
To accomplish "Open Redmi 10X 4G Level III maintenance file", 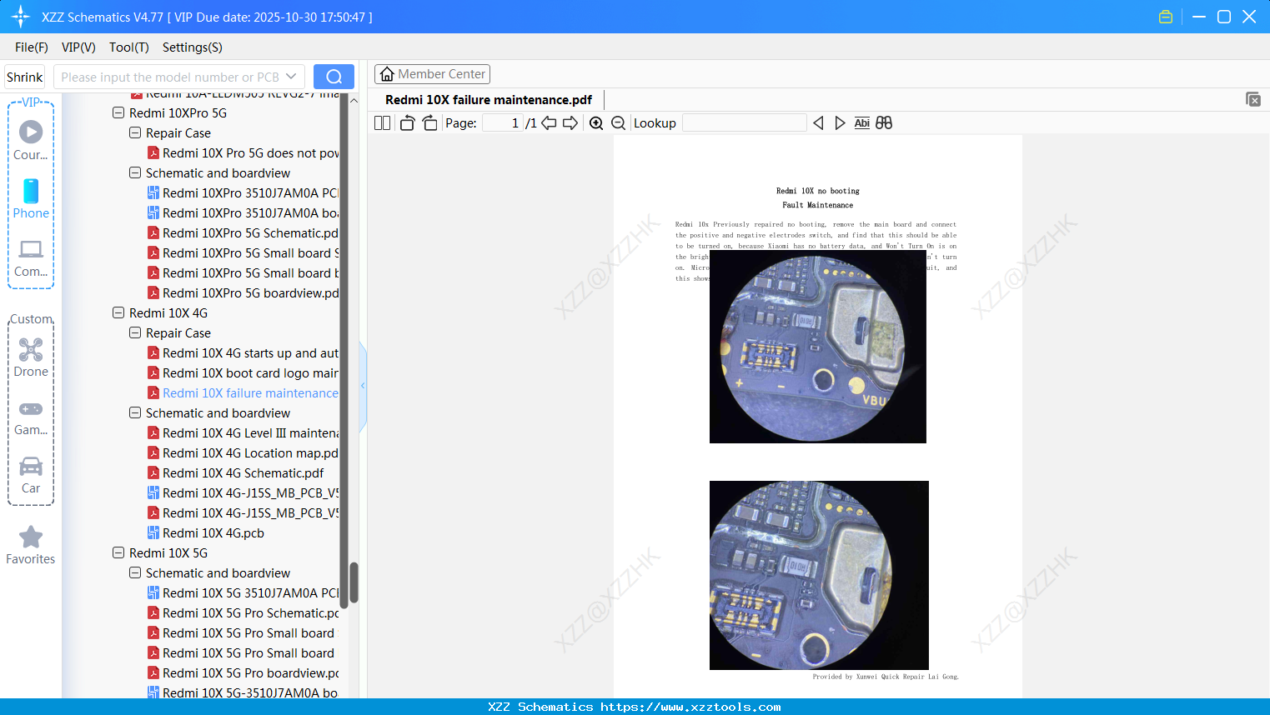I will click(x=243, y=432).
